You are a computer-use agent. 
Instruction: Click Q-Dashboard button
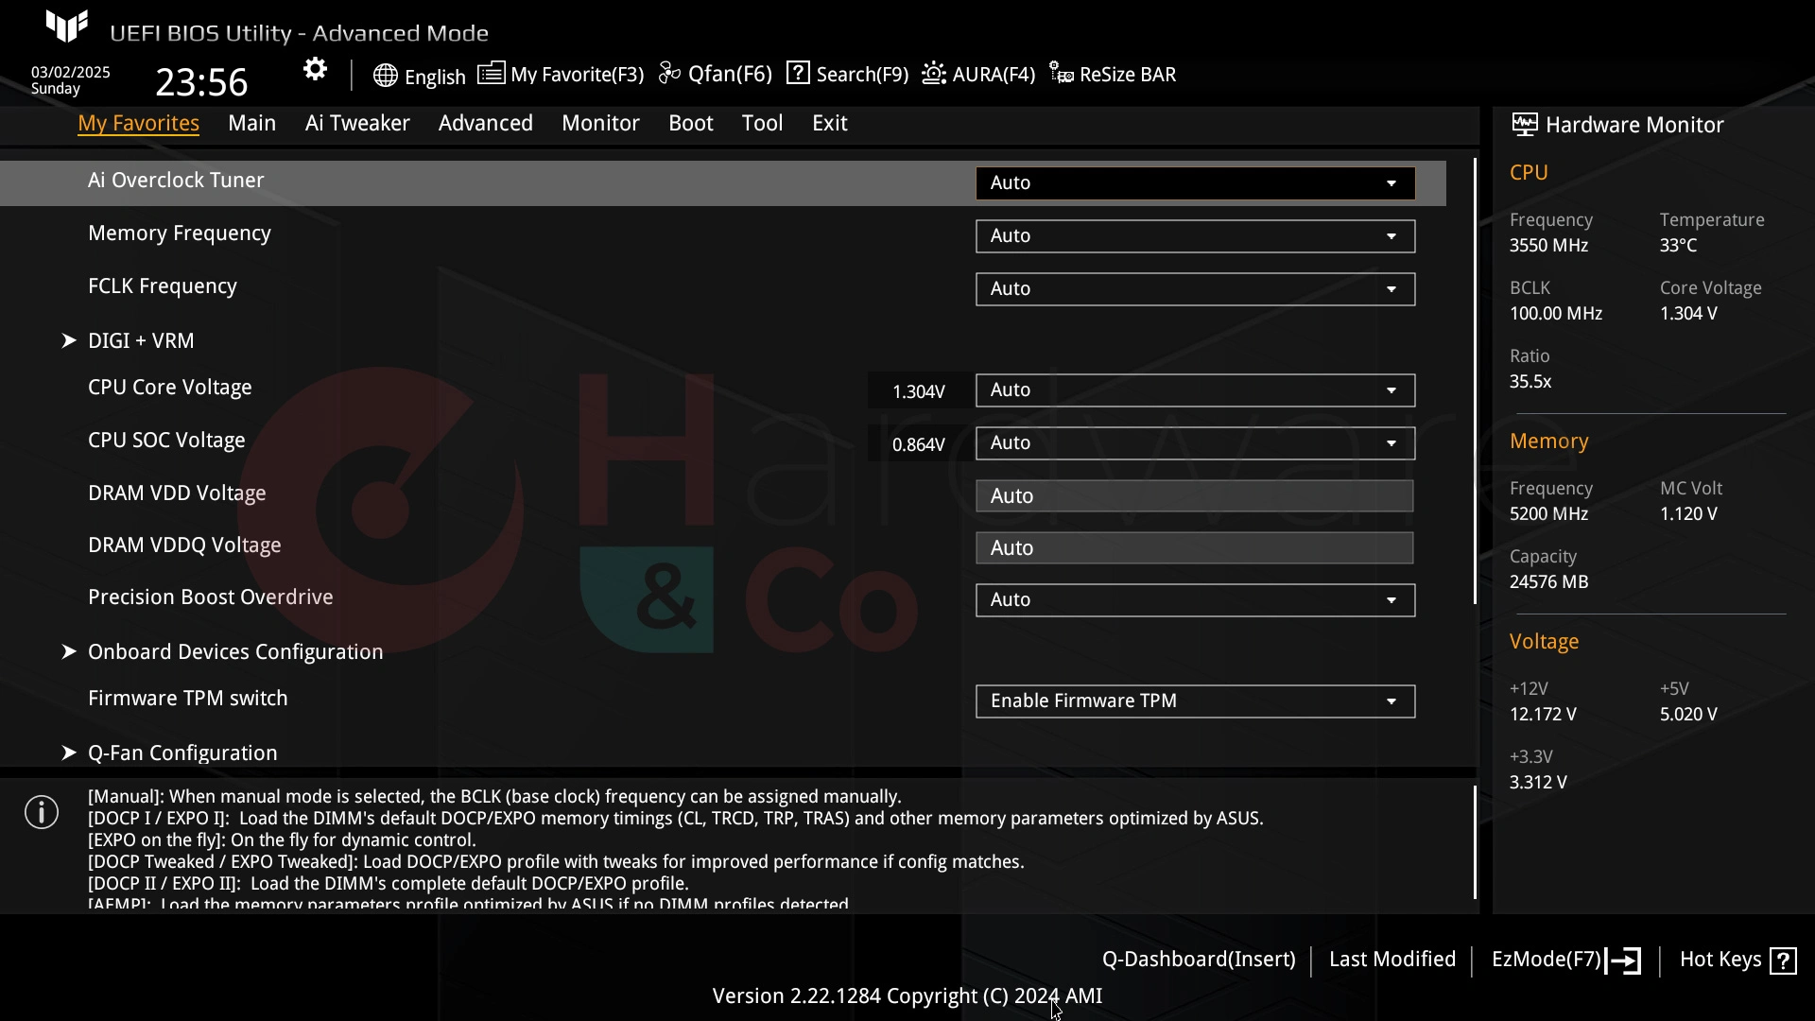pos(1198,959)
